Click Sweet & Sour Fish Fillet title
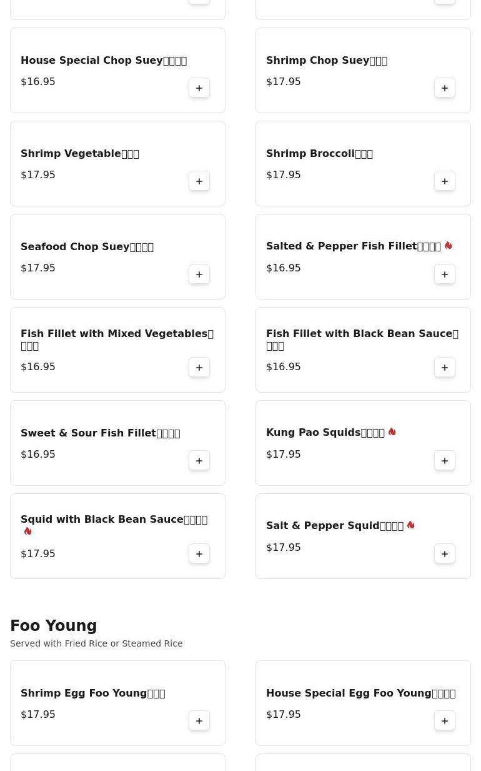The width and height of the screenshot is (481, 771). pos(100,433)
